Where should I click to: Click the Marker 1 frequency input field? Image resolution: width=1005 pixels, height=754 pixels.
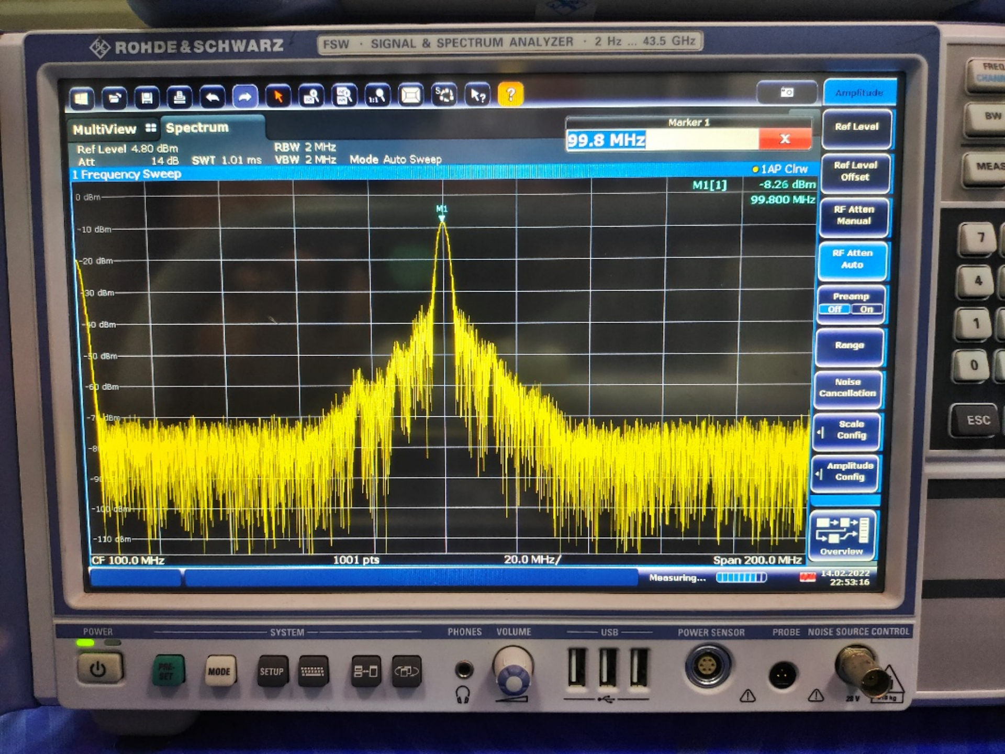[662, 140]
